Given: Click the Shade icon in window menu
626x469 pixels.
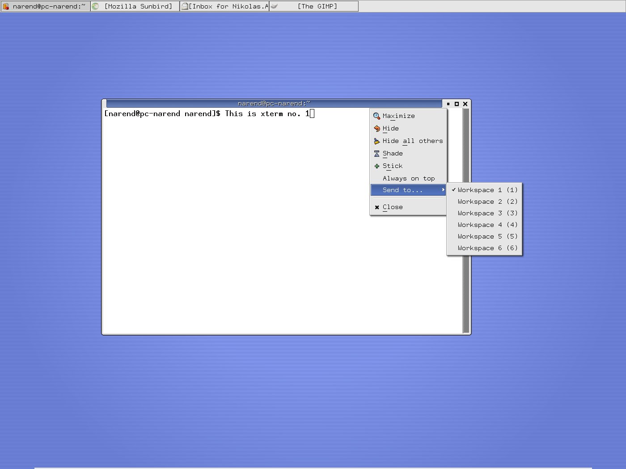Looking at the screenshot, I should (376, 154).
